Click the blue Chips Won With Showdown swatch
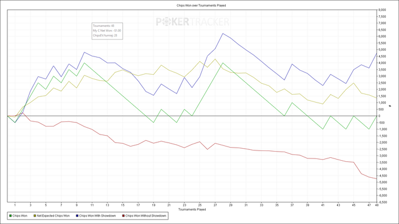 [77, 216]
